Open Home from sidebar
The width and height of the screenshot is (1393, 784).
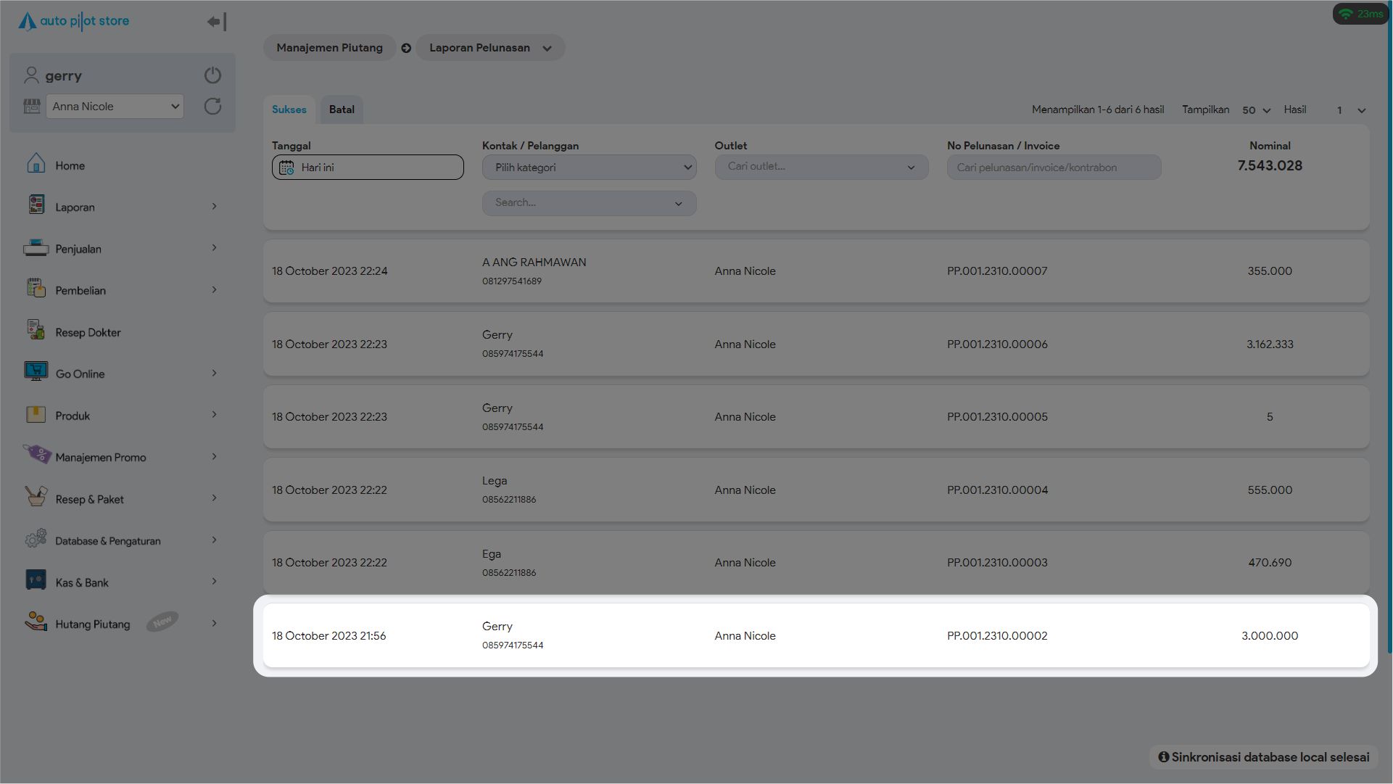[70, 165]
